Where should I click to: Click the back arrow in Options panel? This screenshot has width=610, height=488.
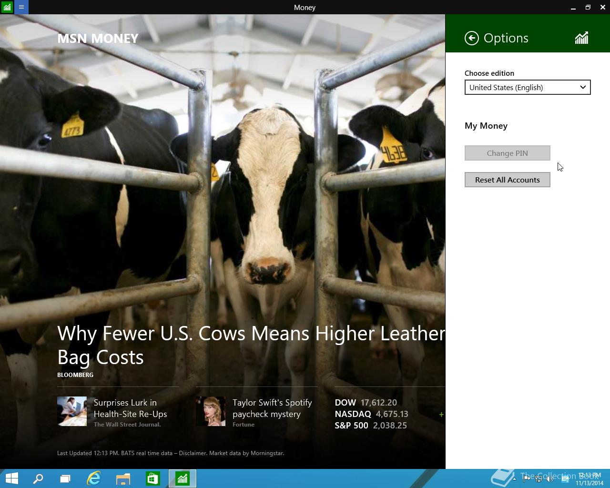pyautogui.click(x=471, y=38)
